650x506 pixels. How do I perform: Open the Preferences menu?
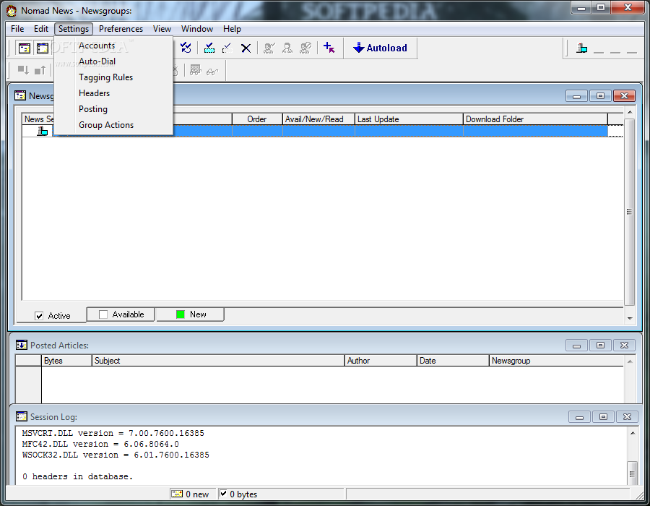click(x=121, y=29)
